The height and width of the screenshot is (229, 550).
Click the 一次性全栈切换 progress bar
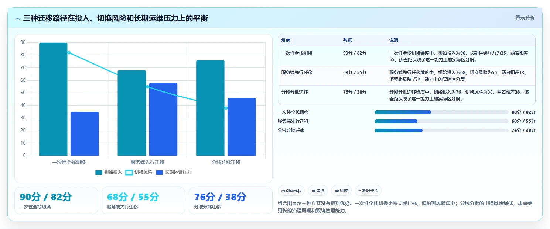point(441,112)
